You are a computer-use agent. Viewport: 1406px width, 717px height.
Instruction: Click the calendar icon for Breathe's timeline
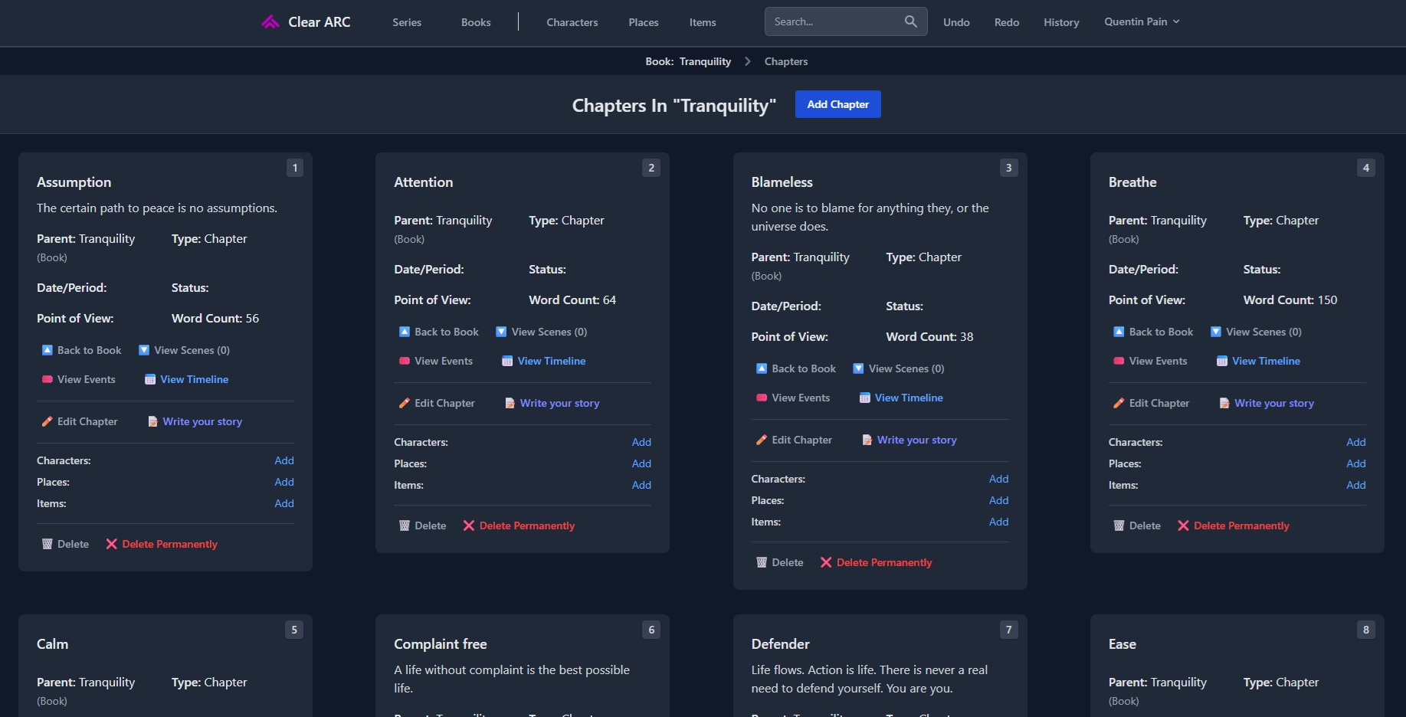click(1222, 361)
